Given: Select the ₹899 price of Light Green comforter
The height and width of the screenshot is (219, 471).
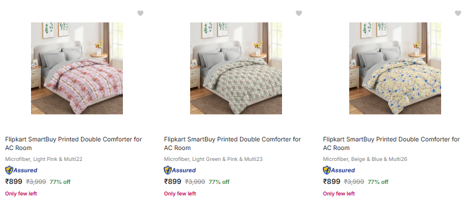Looking at the screenshot, I should click(172, 182).
